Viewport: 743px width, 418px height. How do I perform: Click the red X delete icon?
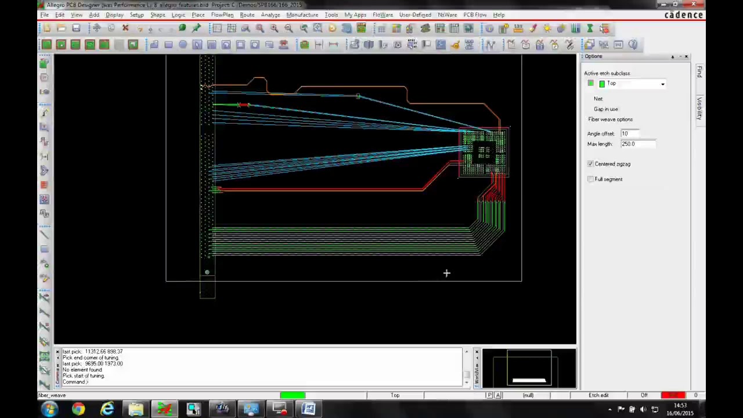tap(125, 28)
